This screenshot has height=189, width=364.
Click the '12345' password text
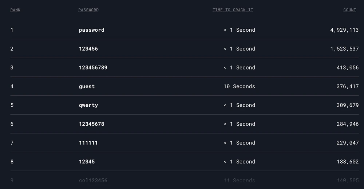pyautogui.click(x=87, y=162)
